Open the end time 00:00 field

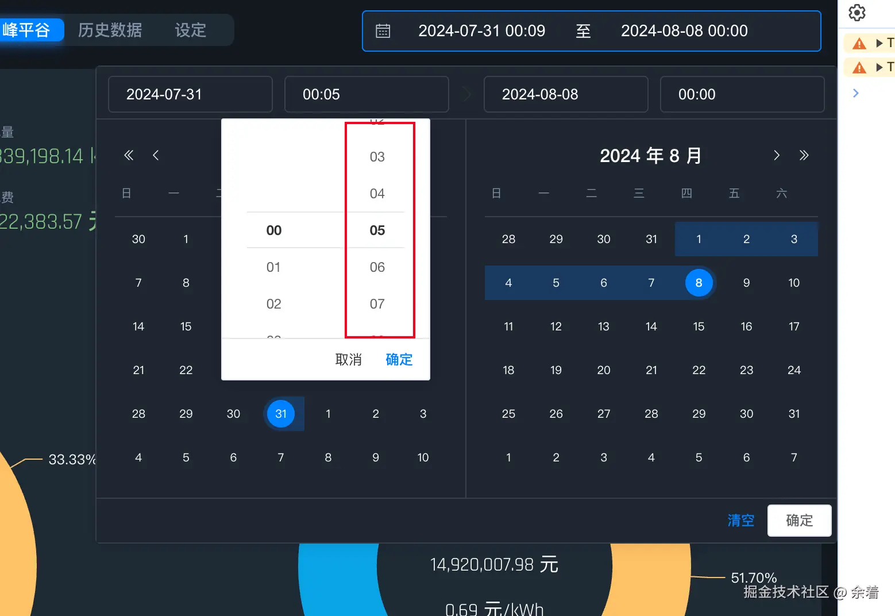(x=742, y=94)
